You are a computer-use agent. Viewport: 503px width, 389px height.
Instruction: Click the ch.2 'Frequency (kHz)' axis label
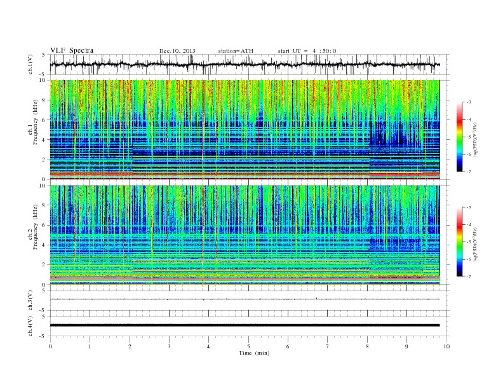coord(35,226)
